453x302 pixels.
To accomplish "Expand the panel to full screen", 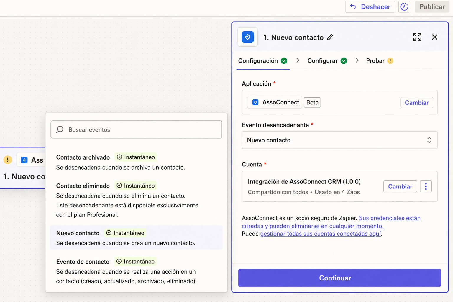I will coord(417,37).
